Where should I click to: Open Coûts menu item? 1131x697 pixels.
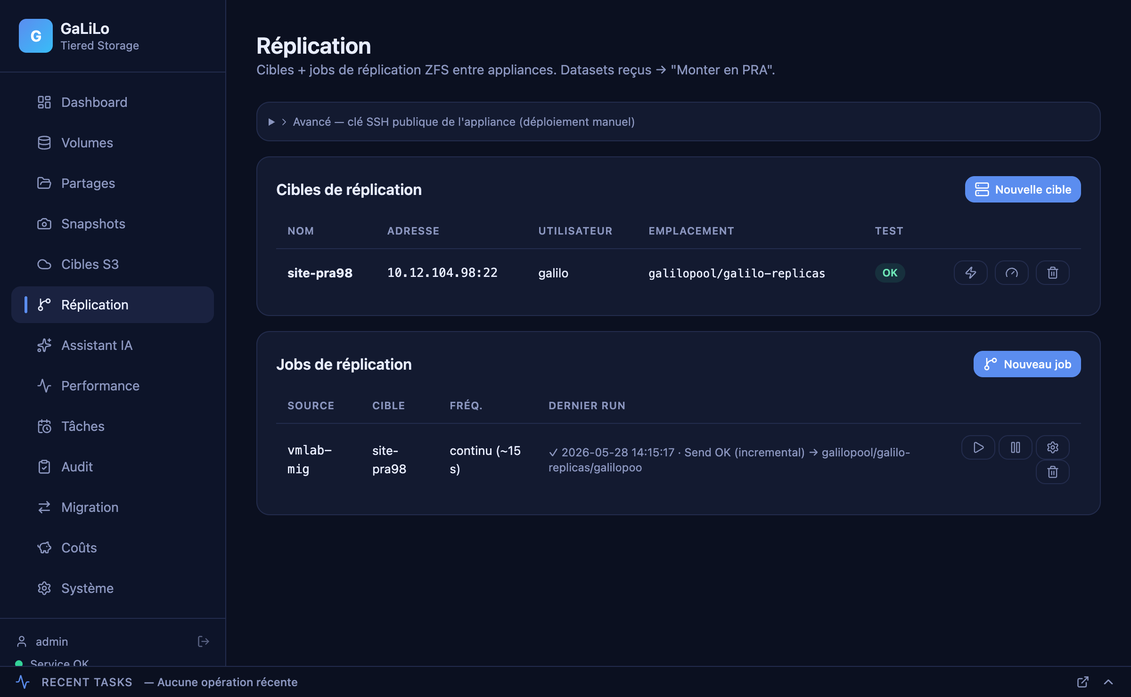point(112,548)
